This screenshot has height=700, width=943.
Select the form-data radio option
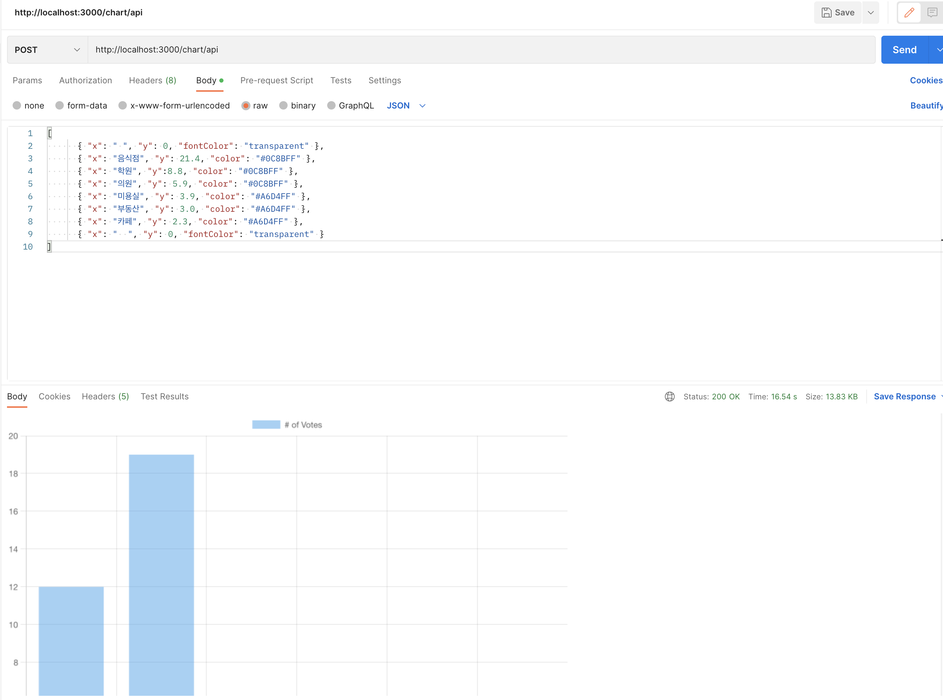point(60,105)
